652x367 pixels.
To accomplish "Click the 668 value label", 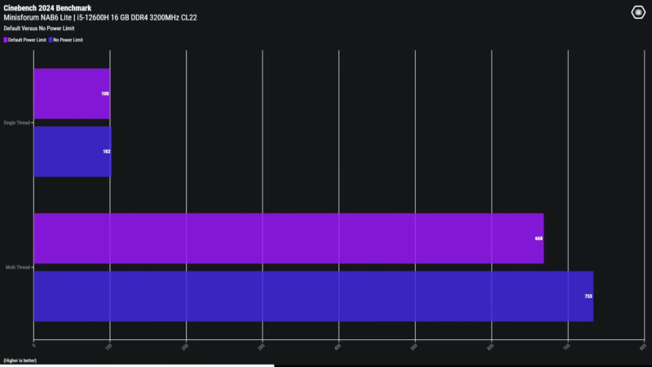I will click(538, 239).
